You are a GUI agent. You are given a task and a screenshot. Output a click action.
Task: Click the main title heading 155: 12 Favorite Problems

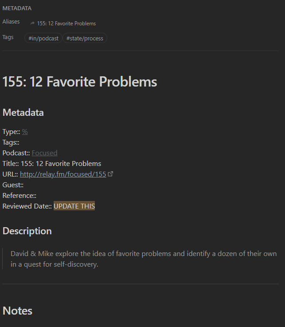80,82
